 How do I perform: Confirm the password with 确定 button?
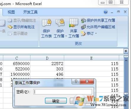[x=56, y=101]
